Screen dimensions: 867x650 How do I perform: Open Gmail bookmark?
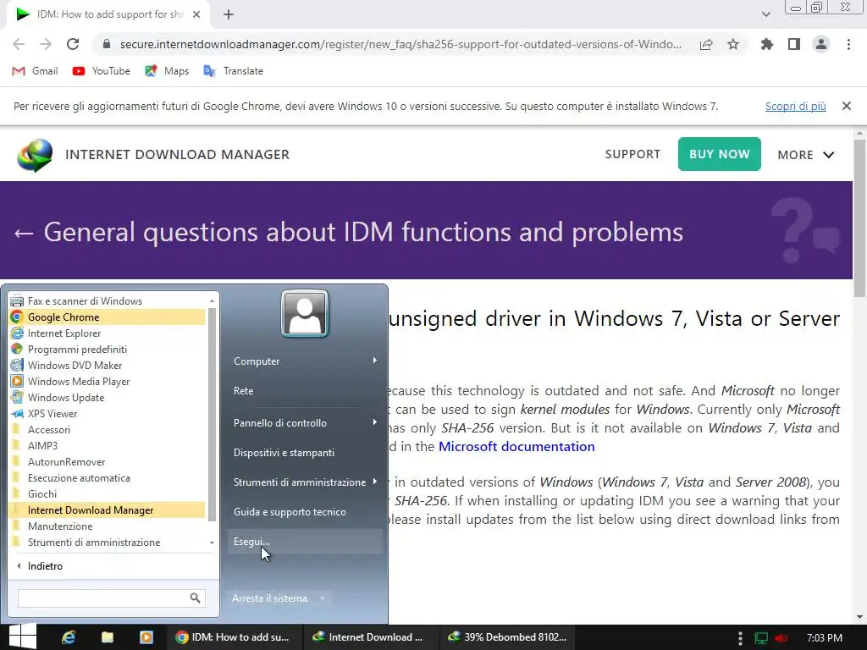(35, 71)
